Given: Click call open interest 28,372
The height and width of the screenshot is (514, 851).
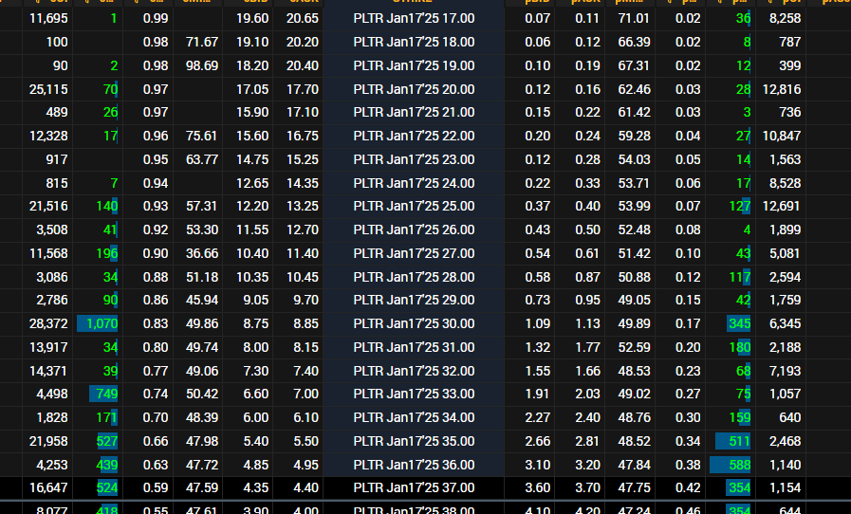Looking at the screenshot, I should pyautogui.click(x=48, y=324).
